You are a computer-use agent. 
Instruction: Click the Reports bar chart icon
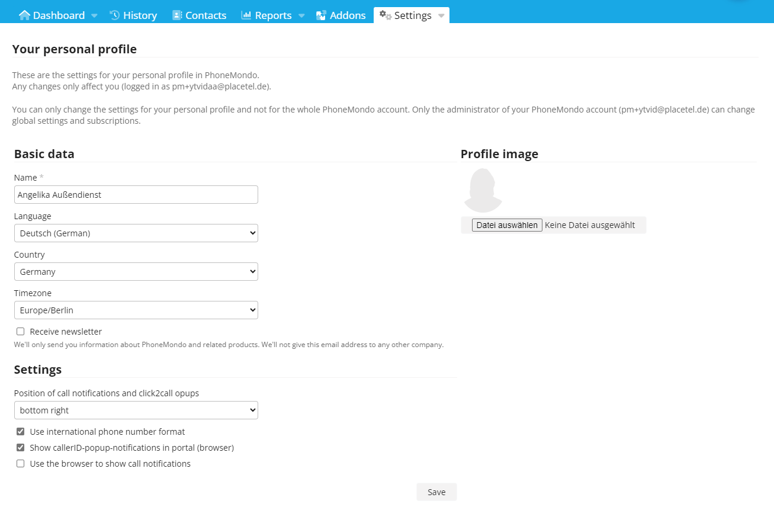[x=246, y=15]
